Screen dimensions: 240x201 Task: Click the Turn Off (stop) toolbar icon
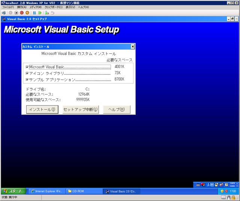16,13
